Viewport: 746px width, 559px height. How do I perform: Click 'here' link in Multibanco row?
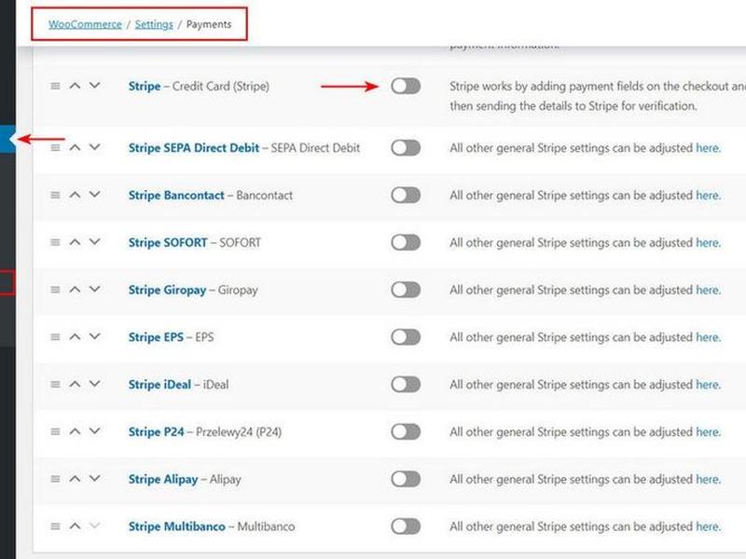pyautogui.click(x=708, y=526)
